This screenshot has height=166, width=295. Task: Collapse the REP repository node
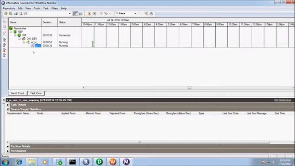pyautogui.click(x=11, y=32)
